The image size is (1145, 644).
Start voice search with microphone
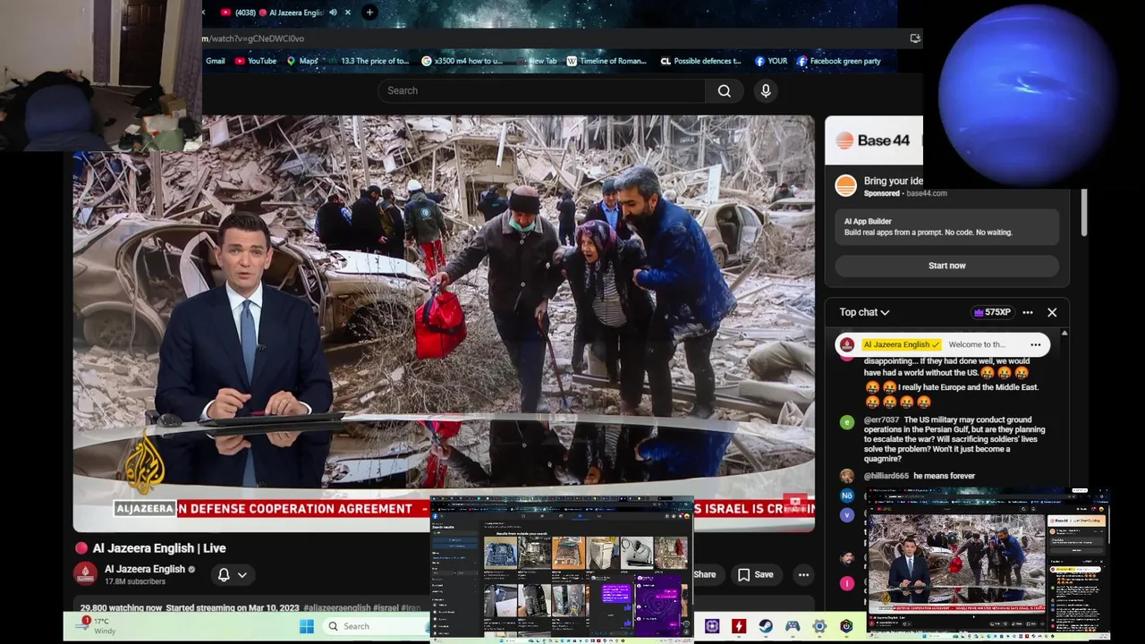pyautogui.click(x=766, y=90)
